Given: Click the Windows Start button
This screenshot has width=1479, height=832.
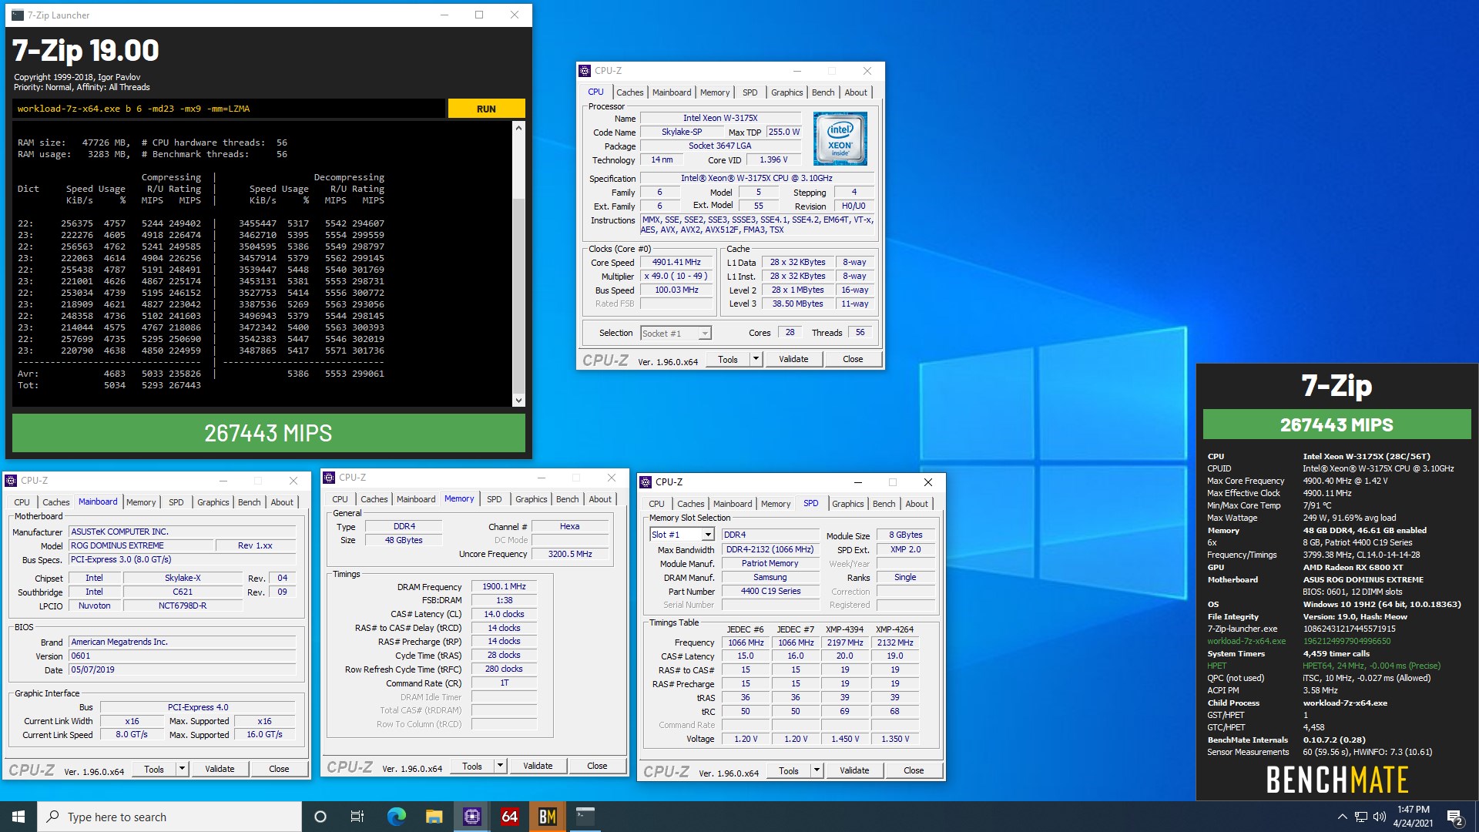Looking at the screenshot, I should click(18, 817).
